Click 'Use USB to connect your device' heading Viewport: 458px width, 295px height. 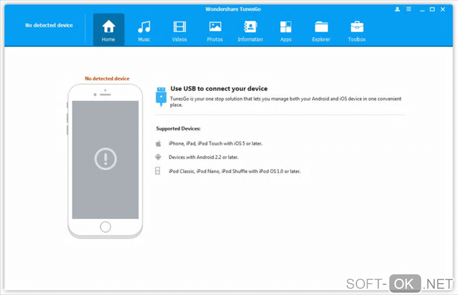click(219, 89)
